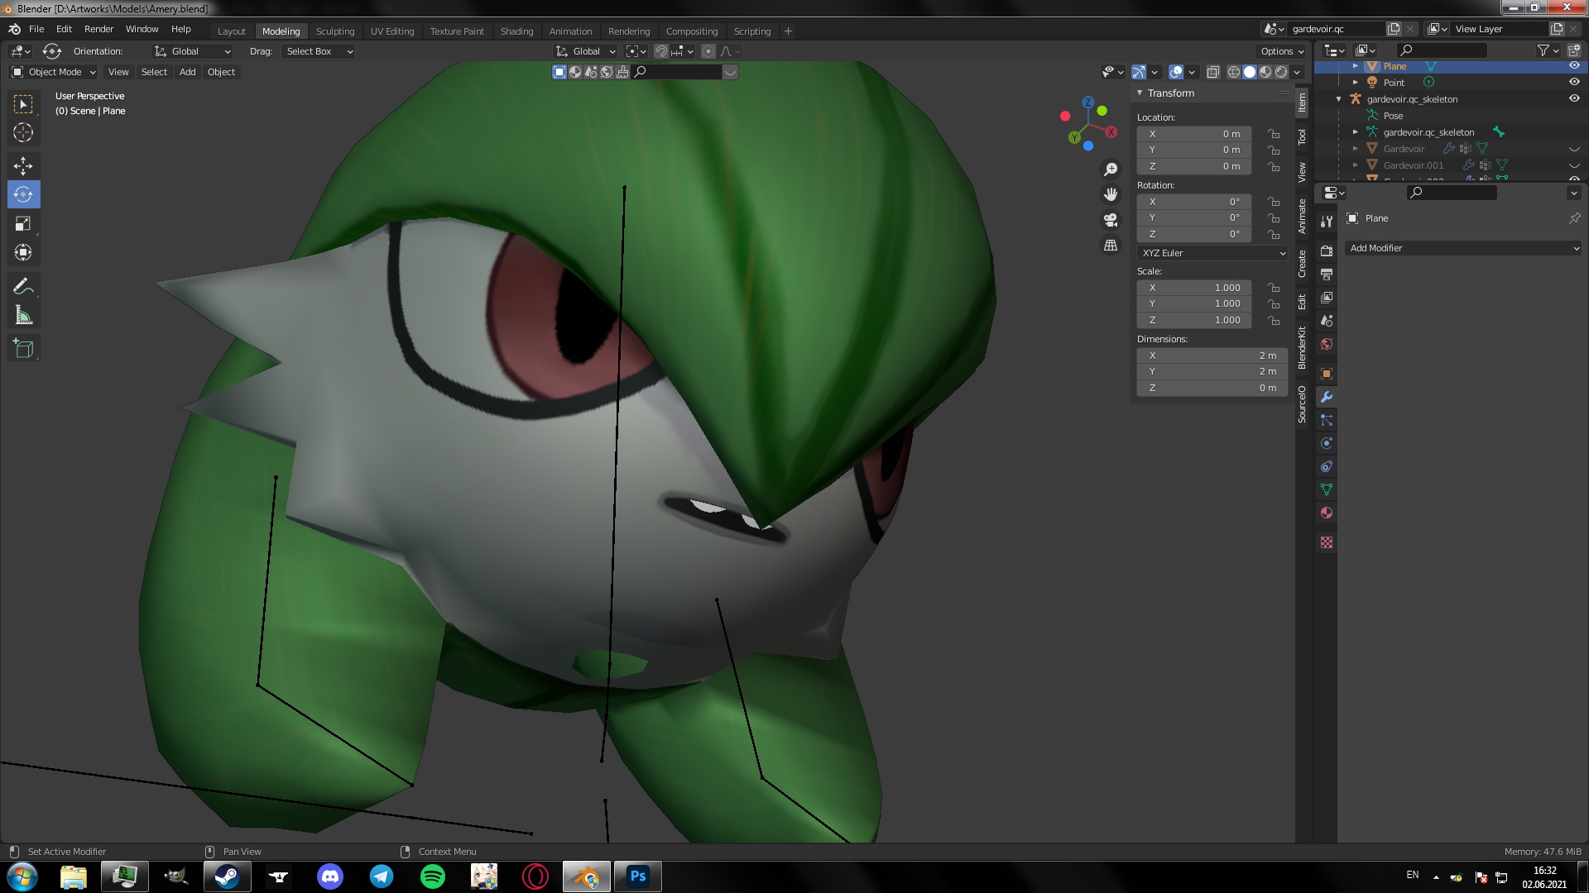Select the Add Cube tool
The image size is (1589, 893).
[x=23, y=349]
